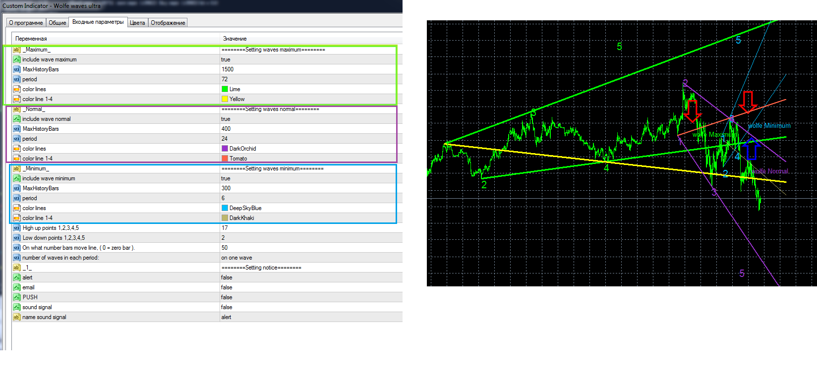Select the 'Low down points 1,2,3,4,5' variable name
Viewport: 817px width, 380px height.
click(x=54, y=238)
